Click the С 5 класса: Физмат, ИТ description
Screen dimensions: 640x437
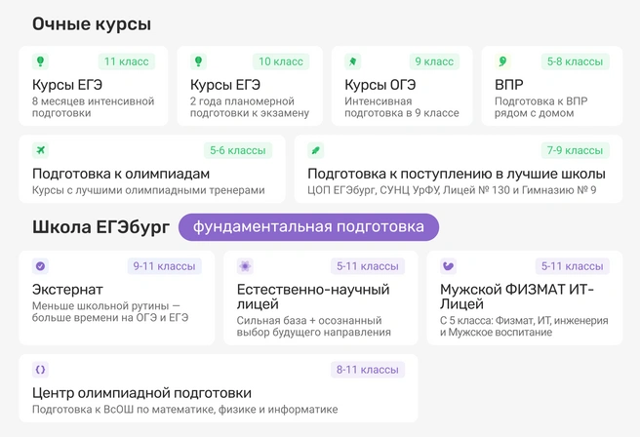(x=524, y=327)
